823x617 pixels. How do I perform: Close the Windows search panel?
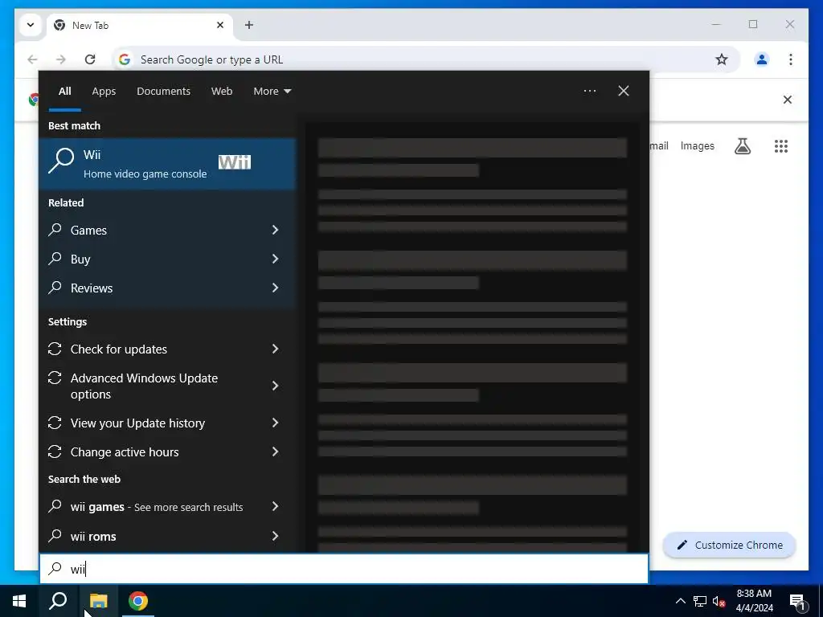(623, 91)
